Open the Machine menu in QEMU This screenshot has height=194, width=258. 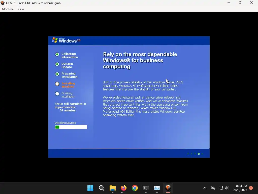point(8,9)
